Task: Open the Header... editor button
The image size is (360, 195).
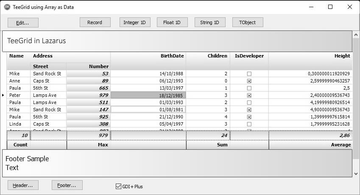Action: [23, 185]
